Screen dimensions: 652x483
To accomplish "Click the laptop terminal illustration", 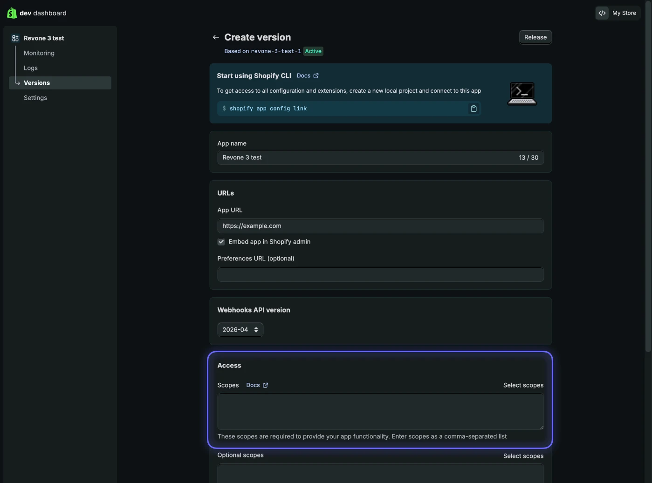I will coord(522,94).
